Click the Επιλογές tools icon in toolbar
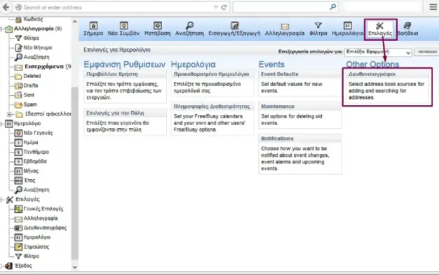This screenshot has width=439, height=275. [x=380, y=26]
